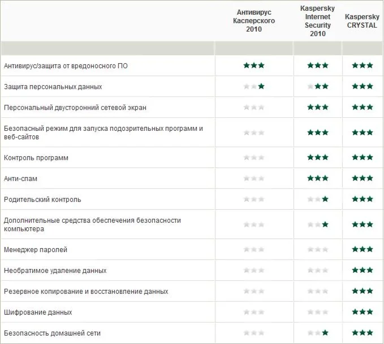The width and height of the screenshot is (384, 344).
Task: Click the Родительский контроль feature label
Action: [42, 200]
